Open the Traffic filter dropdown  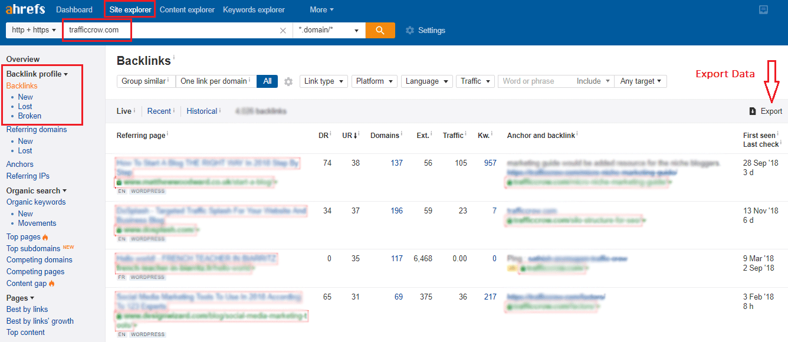click(x=475, y=81)
